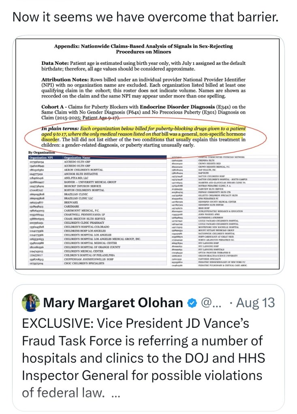This screenshot has width=297, height=414.
Task: Open the Mary Margaret Olohan display name
Action: 113,303
